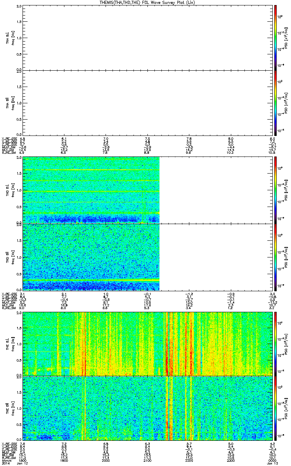The image size is (291, 466).
Task: Click the 'THE B⊥ freq [Hz]' axis label
Action: 10,343
